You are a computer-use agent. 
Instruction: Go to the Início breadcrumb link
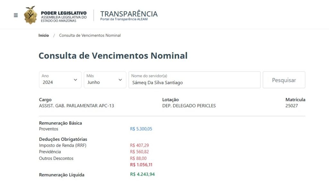44,35
